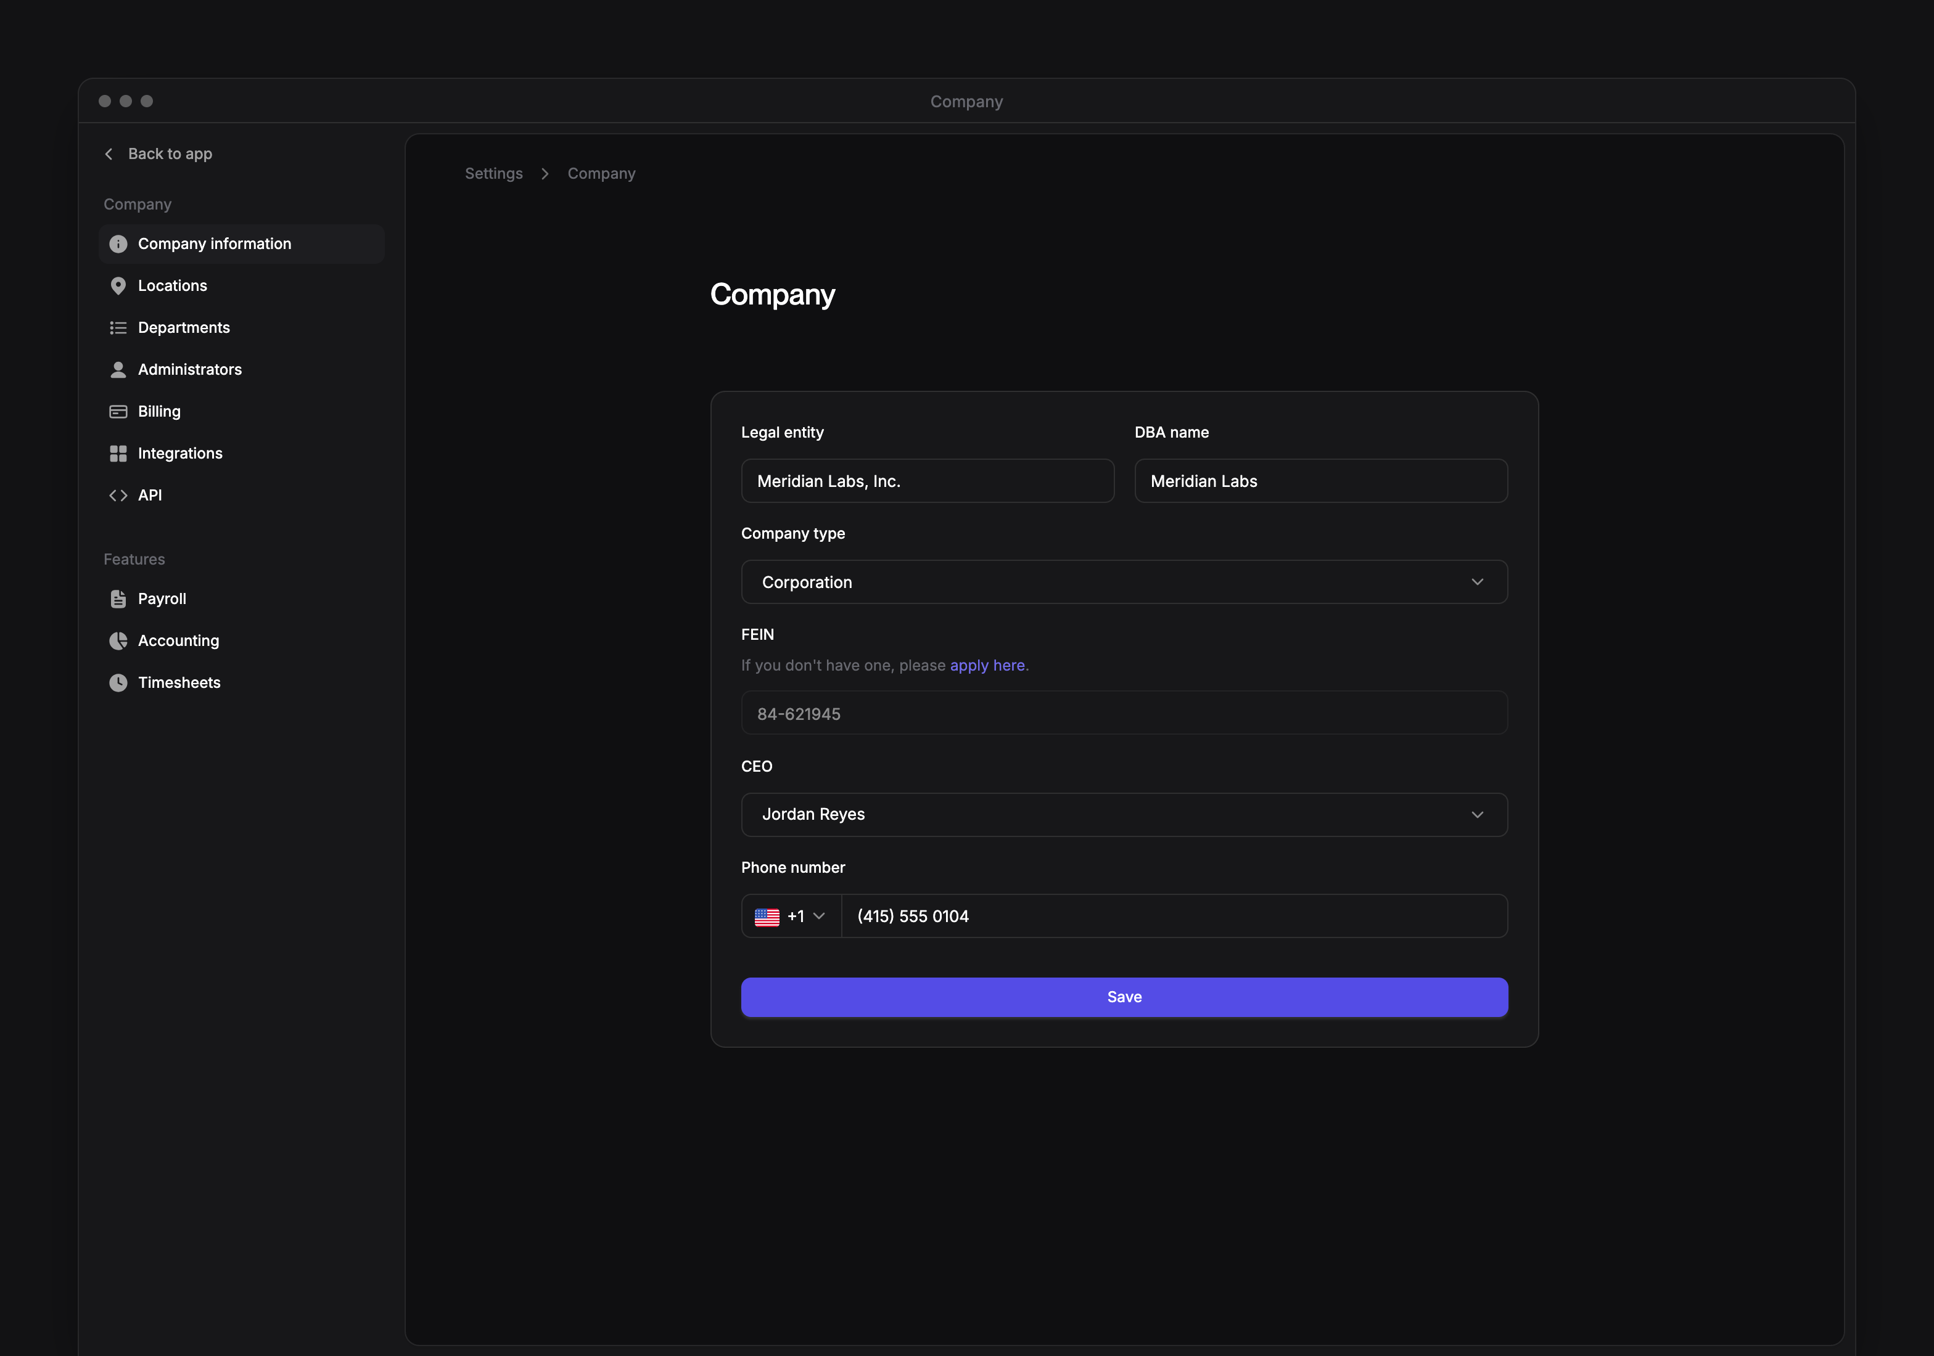Screen dimensions: 1934x1356
Task: Focus the Legal entity input field
Action: pyautogui.click(x=928, y=481)
